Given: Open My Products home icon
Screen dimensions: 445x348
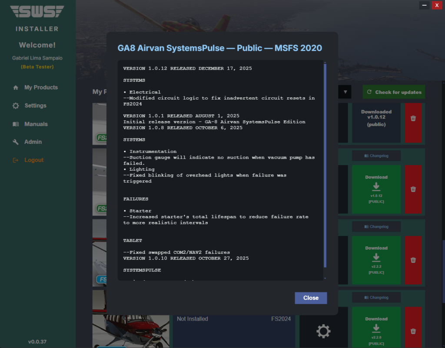Looking at the screenshot, I should click(16, 88).
